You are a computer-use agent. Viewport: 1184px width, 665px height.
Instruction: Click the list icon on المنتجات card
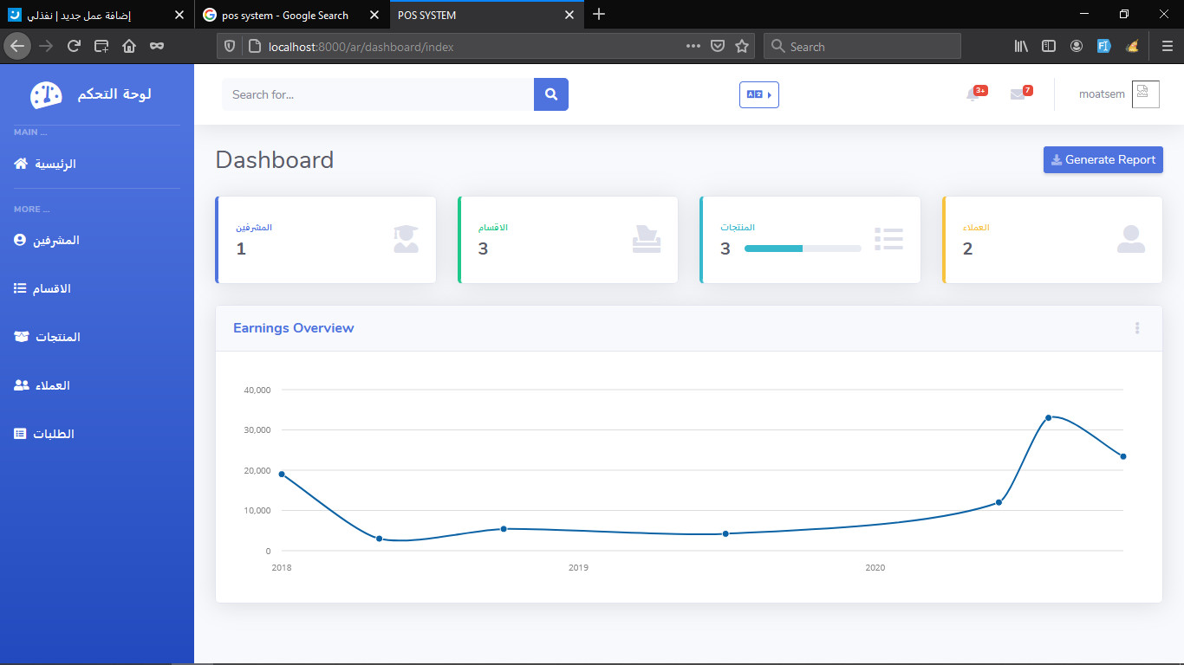(889, 239)
